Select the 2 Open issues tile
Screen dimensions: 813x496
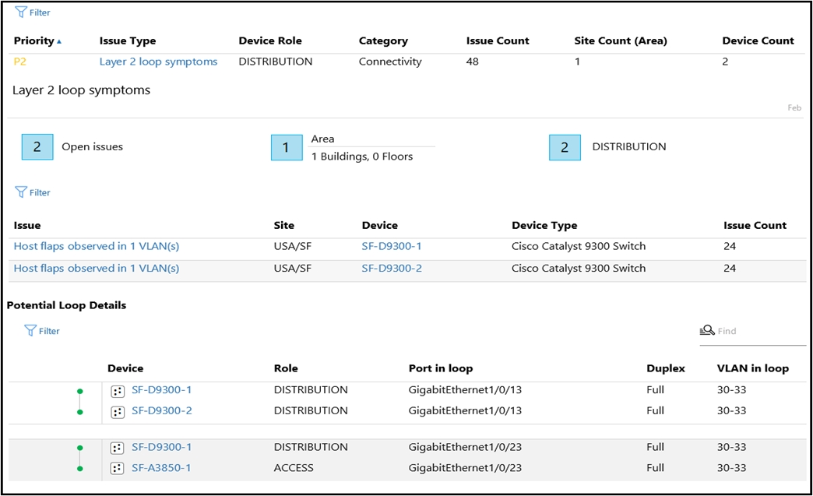click(x=37, y=146)
